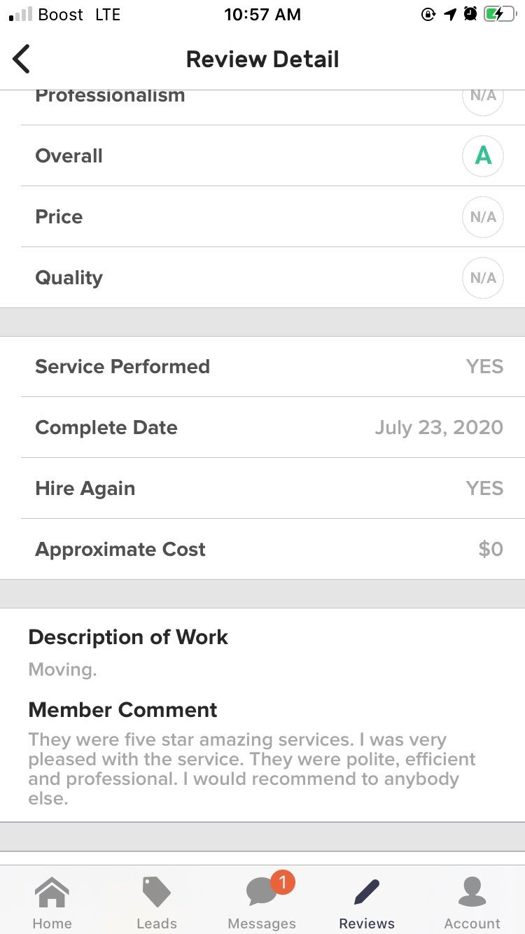Screen dimensions: 525x934
Task: Tap the Price N/A badge
Action: tap(483, 216)
